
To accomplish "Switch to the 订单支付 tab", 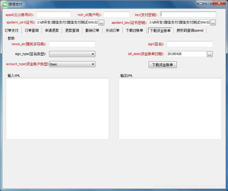I will (12, 30).
